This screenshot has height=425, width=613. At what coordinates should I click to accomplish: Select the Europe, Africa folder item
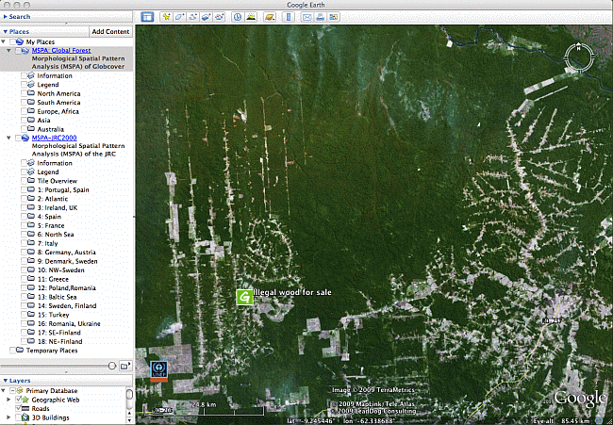[58, 111]
